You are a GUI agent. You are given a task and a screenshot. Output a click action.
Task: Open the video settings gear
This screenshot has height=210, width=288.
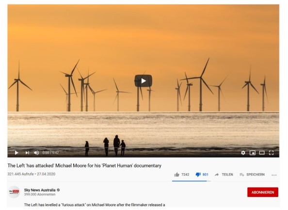(243, 153)
